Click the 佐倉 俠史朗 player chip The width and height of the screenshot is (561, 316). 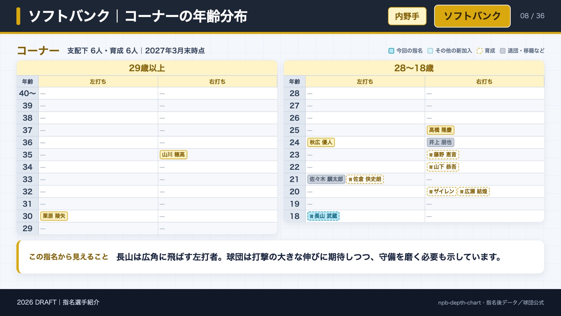[x=365, y=179]
